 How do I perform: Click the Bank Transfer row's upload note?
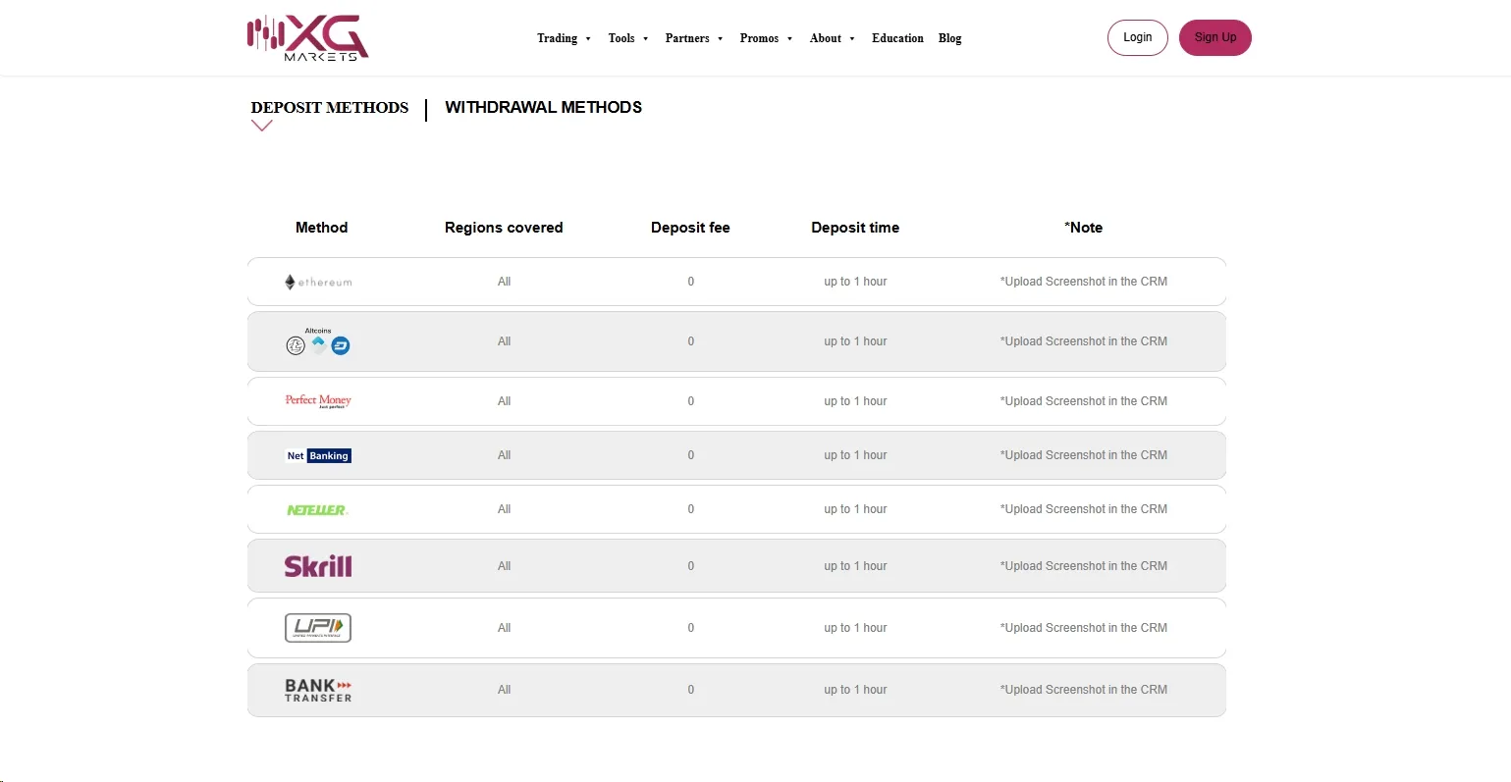[x=1084, y=690]
